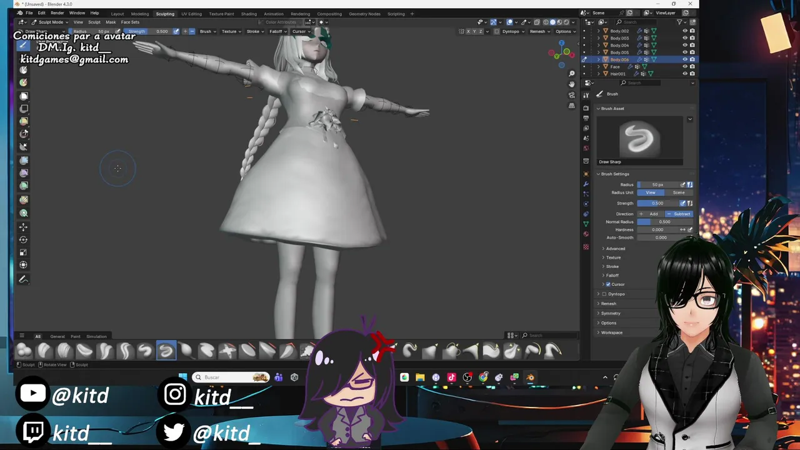Screen dimensions: 800x450
Task: Hide Body.002 with its eye icon
Action: coord(685,31)
